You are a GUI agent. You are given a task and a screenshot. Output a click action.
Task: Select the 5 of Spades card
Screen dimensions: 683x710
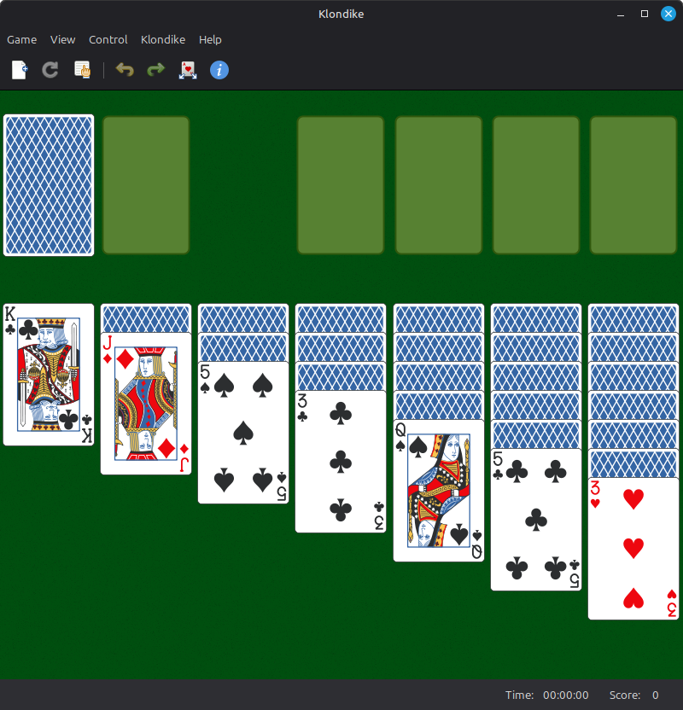[x=243, y=433]
